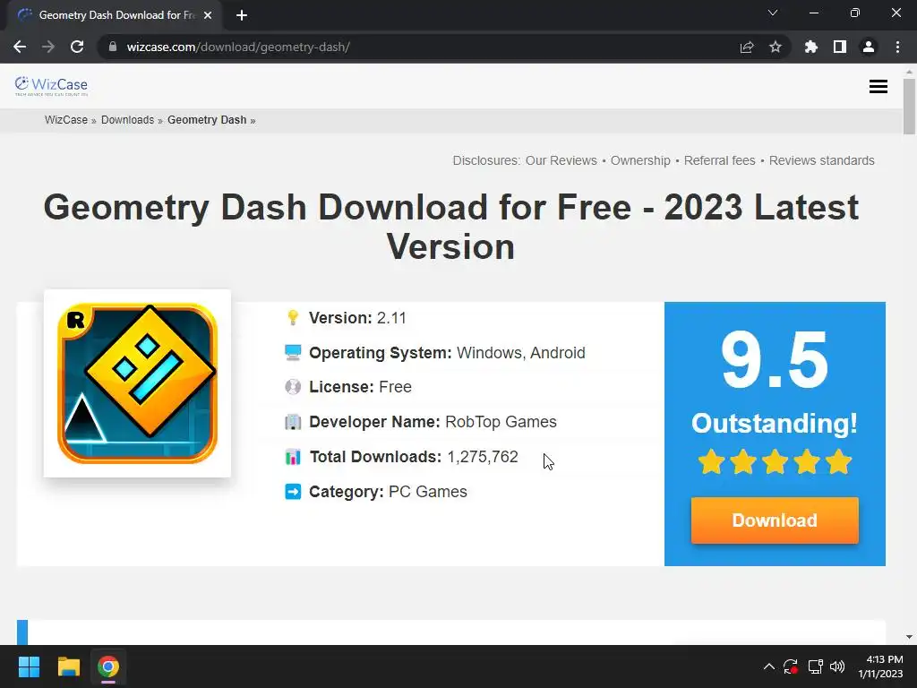Screen dimensions: 917x688
Task: Click PC Games category text
Action: 427,492
